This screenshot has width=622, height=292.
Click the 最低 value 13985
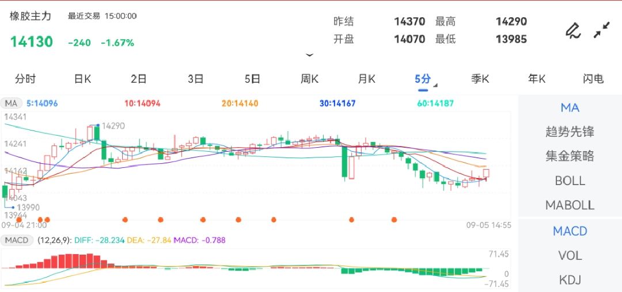point(511,39)
